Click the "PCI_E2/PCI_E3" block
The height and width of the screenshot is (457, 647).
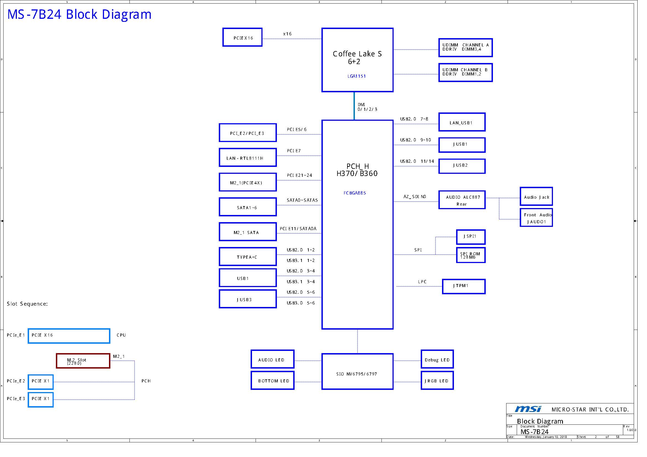coord(248,133)
